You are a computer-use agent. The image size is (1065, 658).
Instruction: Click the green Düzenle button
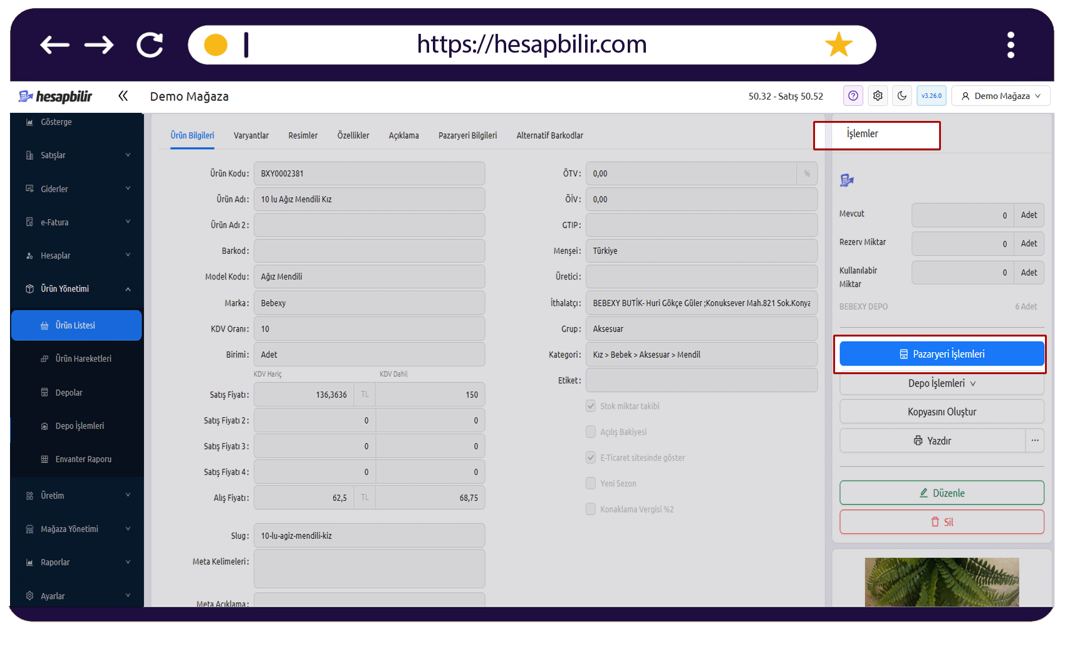click(x=942, y=493)
